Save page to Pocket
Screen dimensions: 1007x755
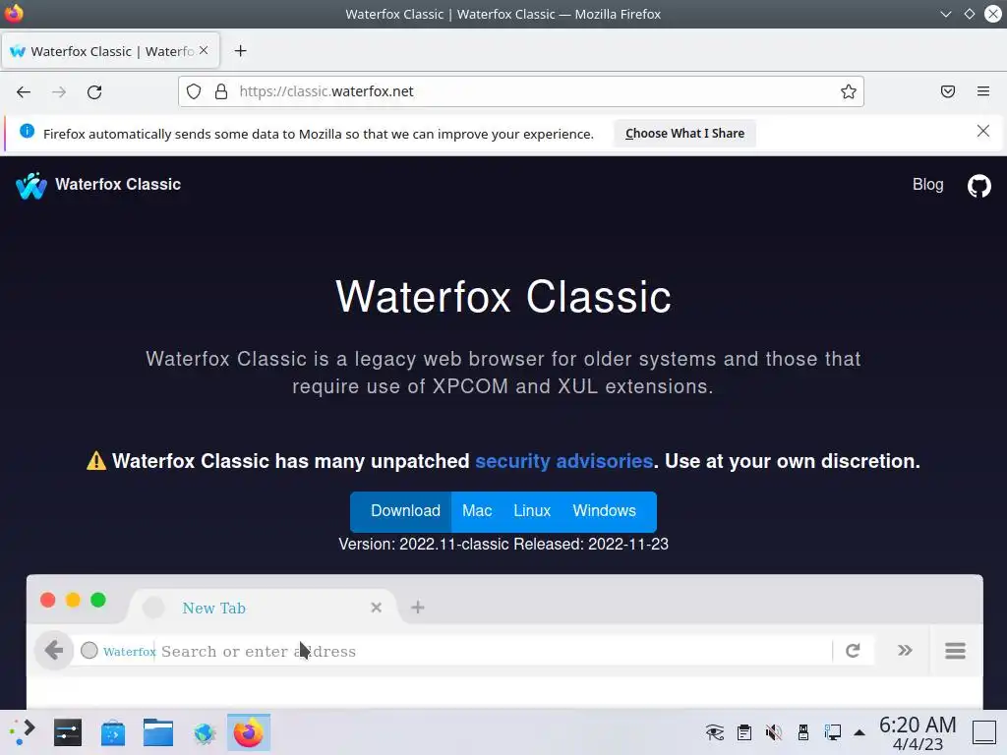[x=948, y=91]
